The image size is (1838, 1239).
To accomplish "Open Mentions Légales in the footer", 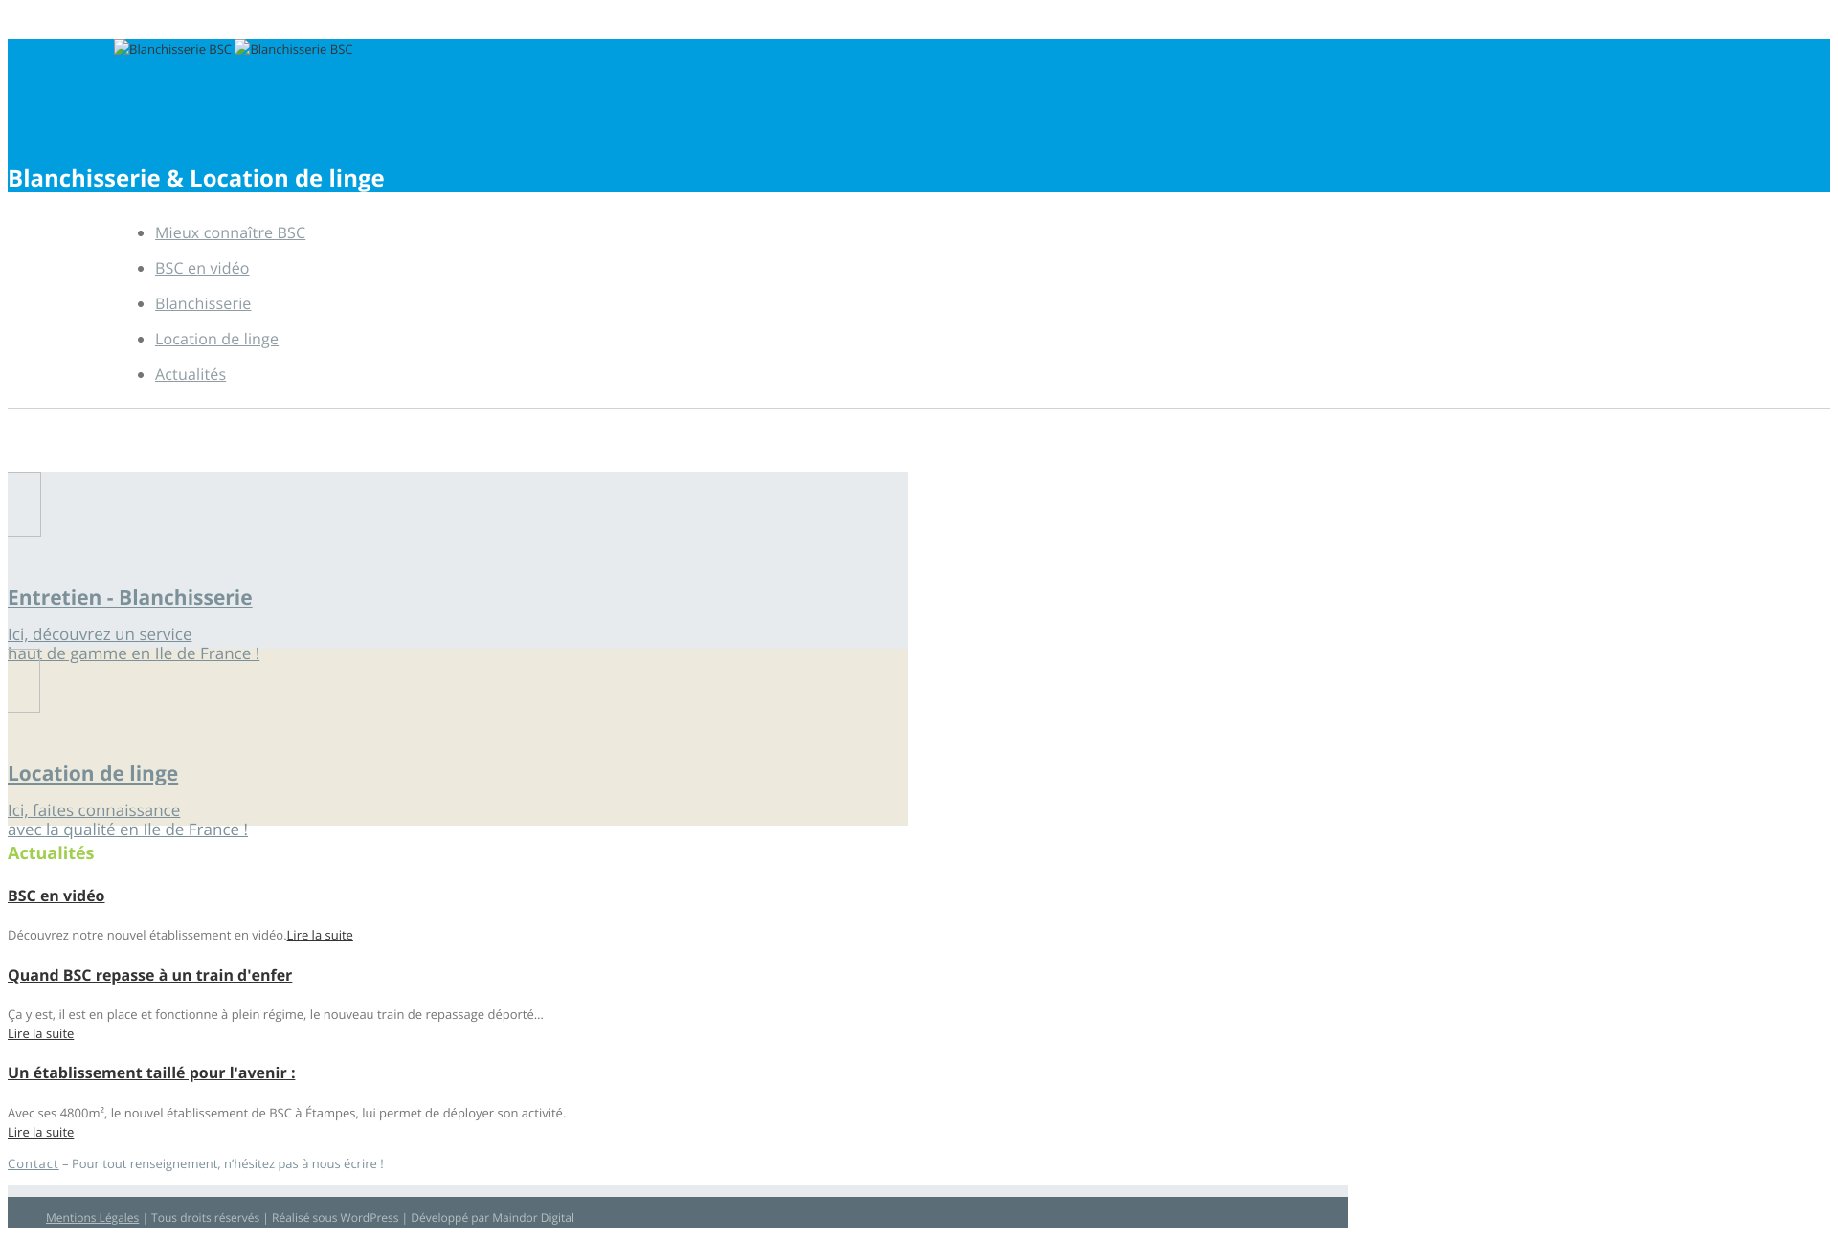I will click(x=92, y=1218).
